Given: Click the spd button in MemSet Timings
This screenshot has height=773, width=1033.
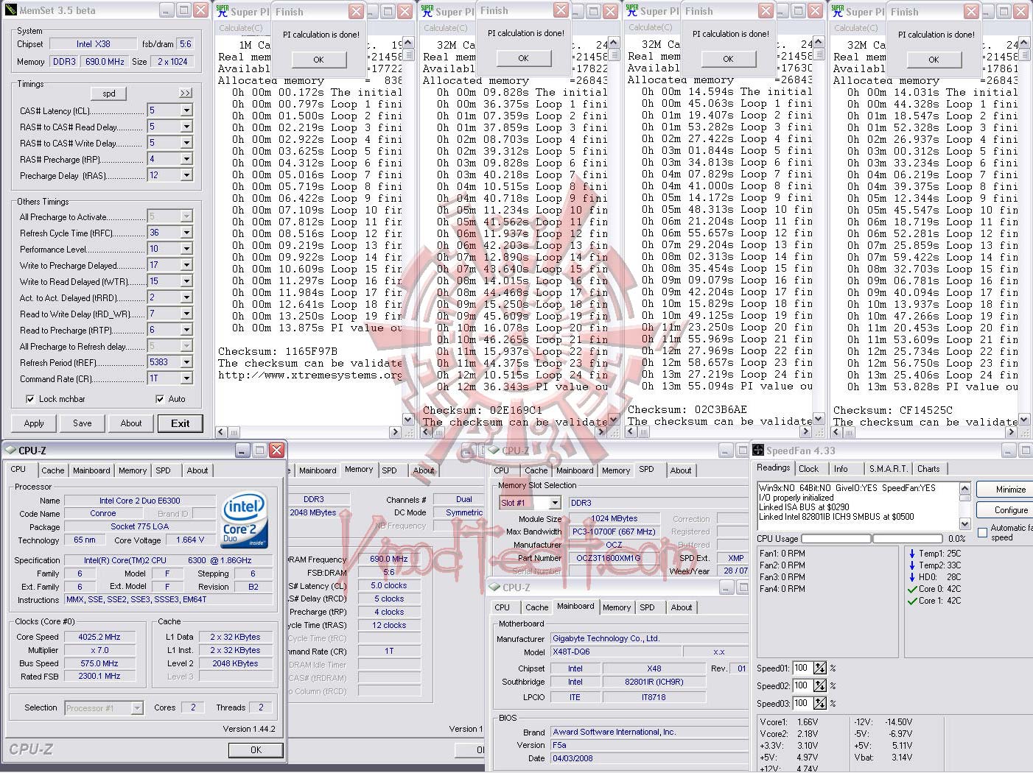Looking at the screenshot, I should 109,93.
